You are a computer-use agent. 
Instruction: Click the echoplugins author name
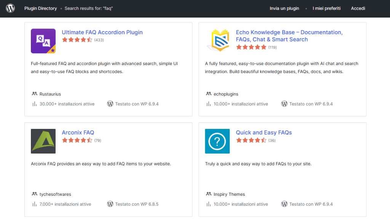tap(226, 94)
